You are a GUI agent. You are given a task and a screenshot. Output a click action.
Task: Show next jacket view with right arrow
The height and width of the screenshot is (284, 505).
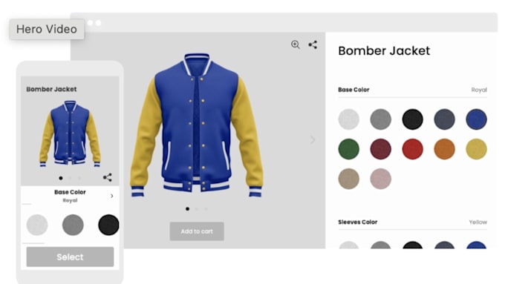tap(313, 140)
